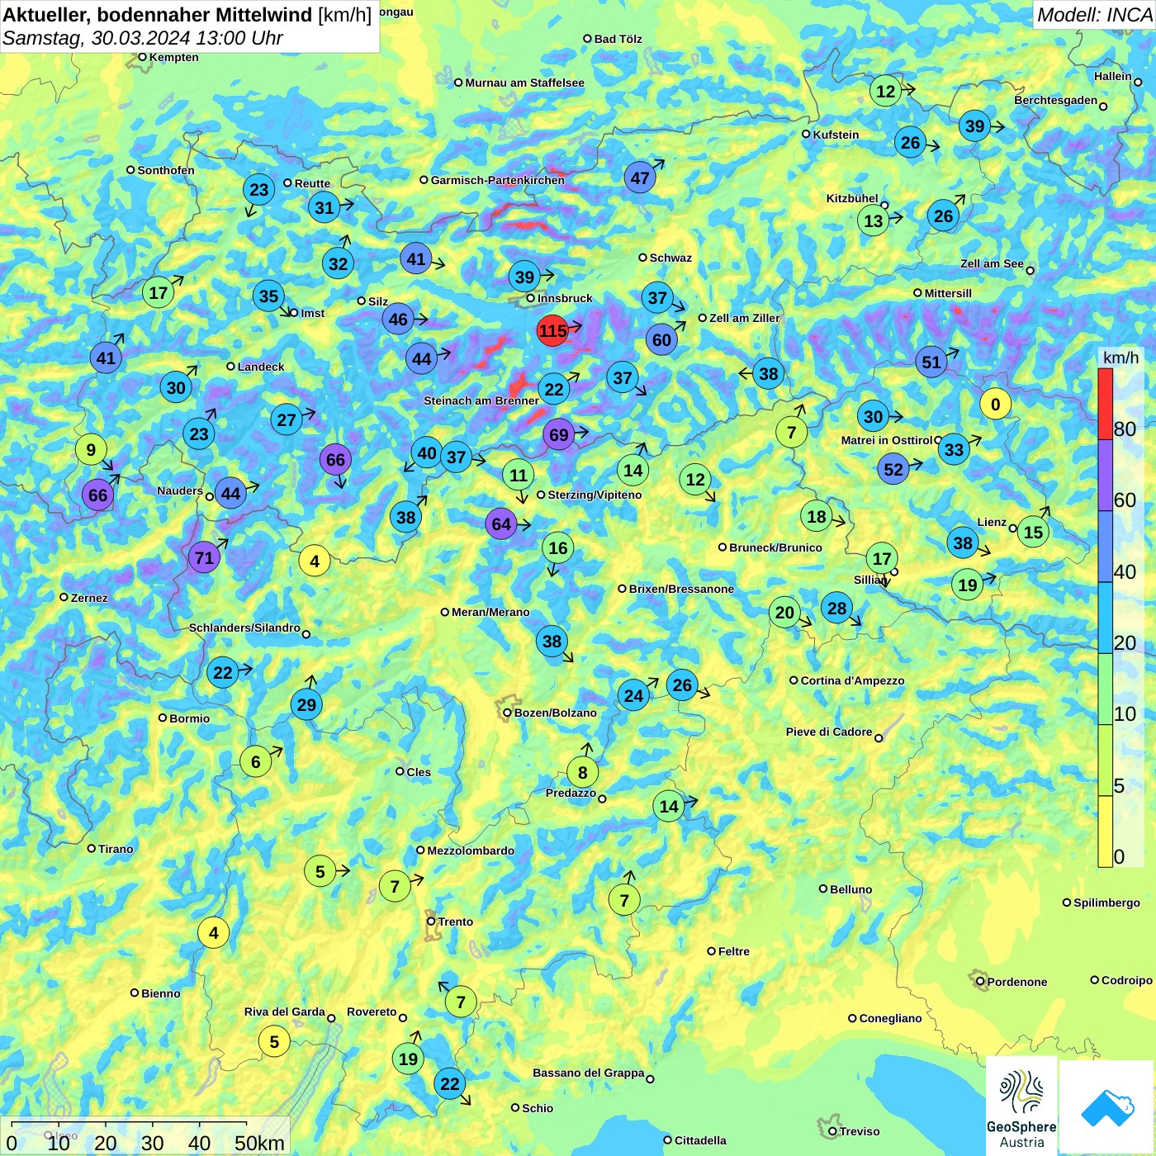1156x1156 pixels.
Task: Click the 33 marker right of Matrei
Action: tap(954, 449)
